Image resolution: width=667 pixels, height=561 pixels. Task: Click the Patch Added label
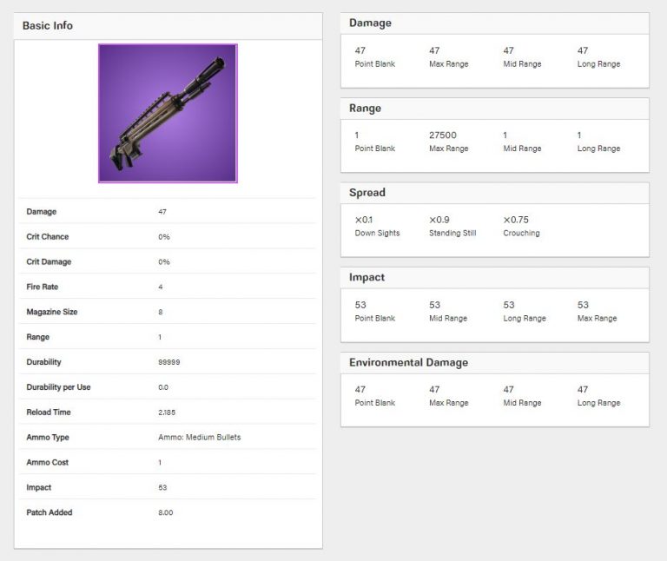point(50,512)
